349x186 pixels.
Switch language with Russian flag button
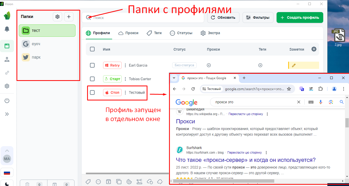click(7, 173)
